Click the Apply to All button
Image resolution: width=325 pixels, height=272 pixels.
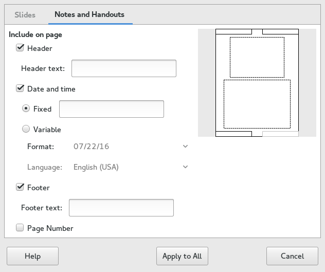point(182,256)
